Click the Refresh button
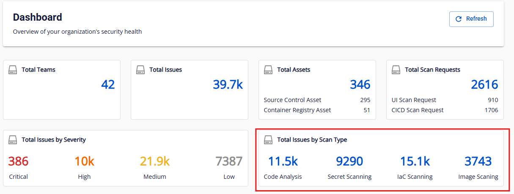This screenshot has width=514, height=194. [471, 19]
